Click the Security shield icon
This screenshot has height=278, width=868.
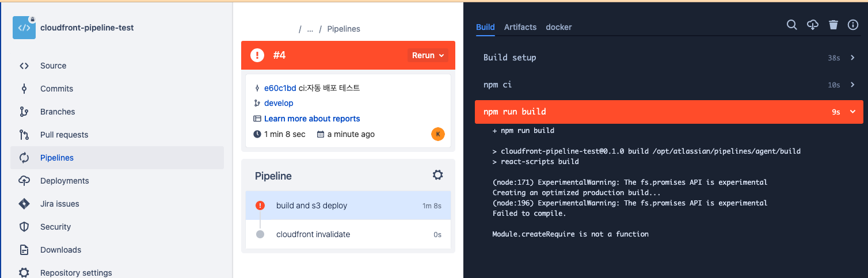point(24,227)
